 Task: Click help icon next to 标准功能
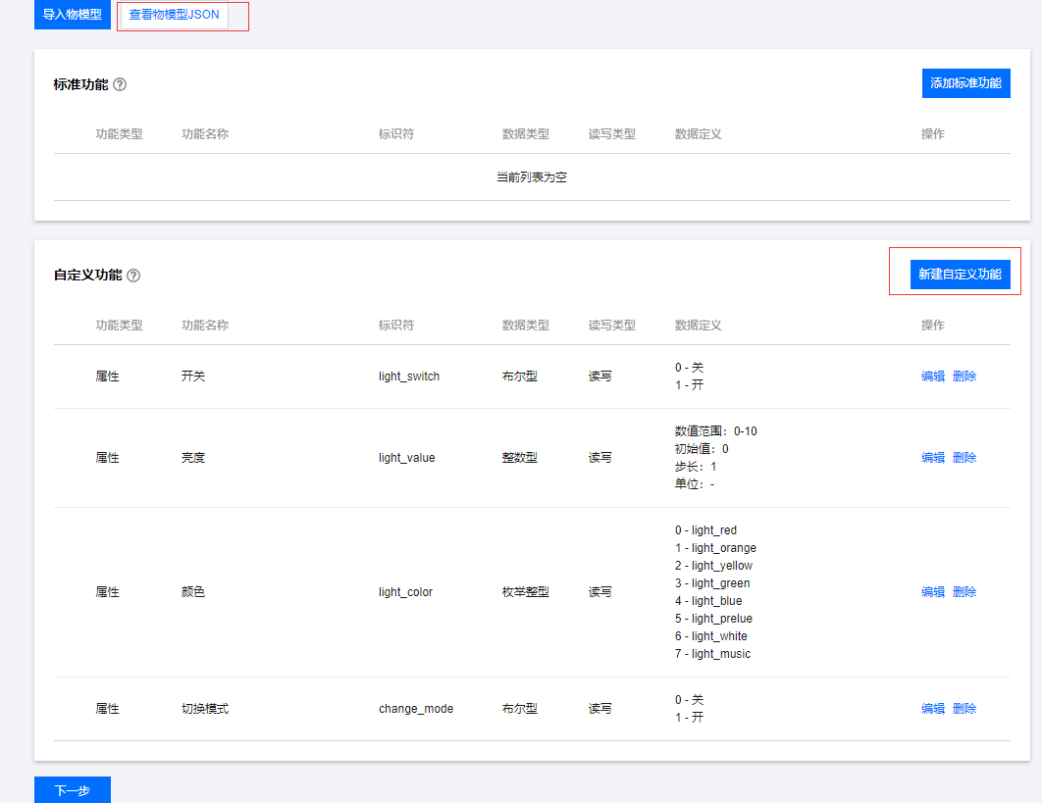[x=120, y=84]
